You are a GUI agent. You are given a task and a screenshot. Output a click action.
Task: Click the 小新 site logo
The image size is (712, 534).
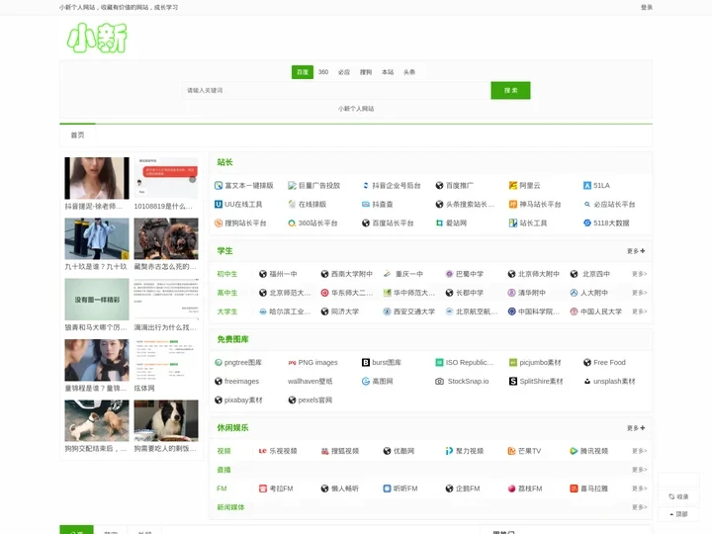pos(97,38)
